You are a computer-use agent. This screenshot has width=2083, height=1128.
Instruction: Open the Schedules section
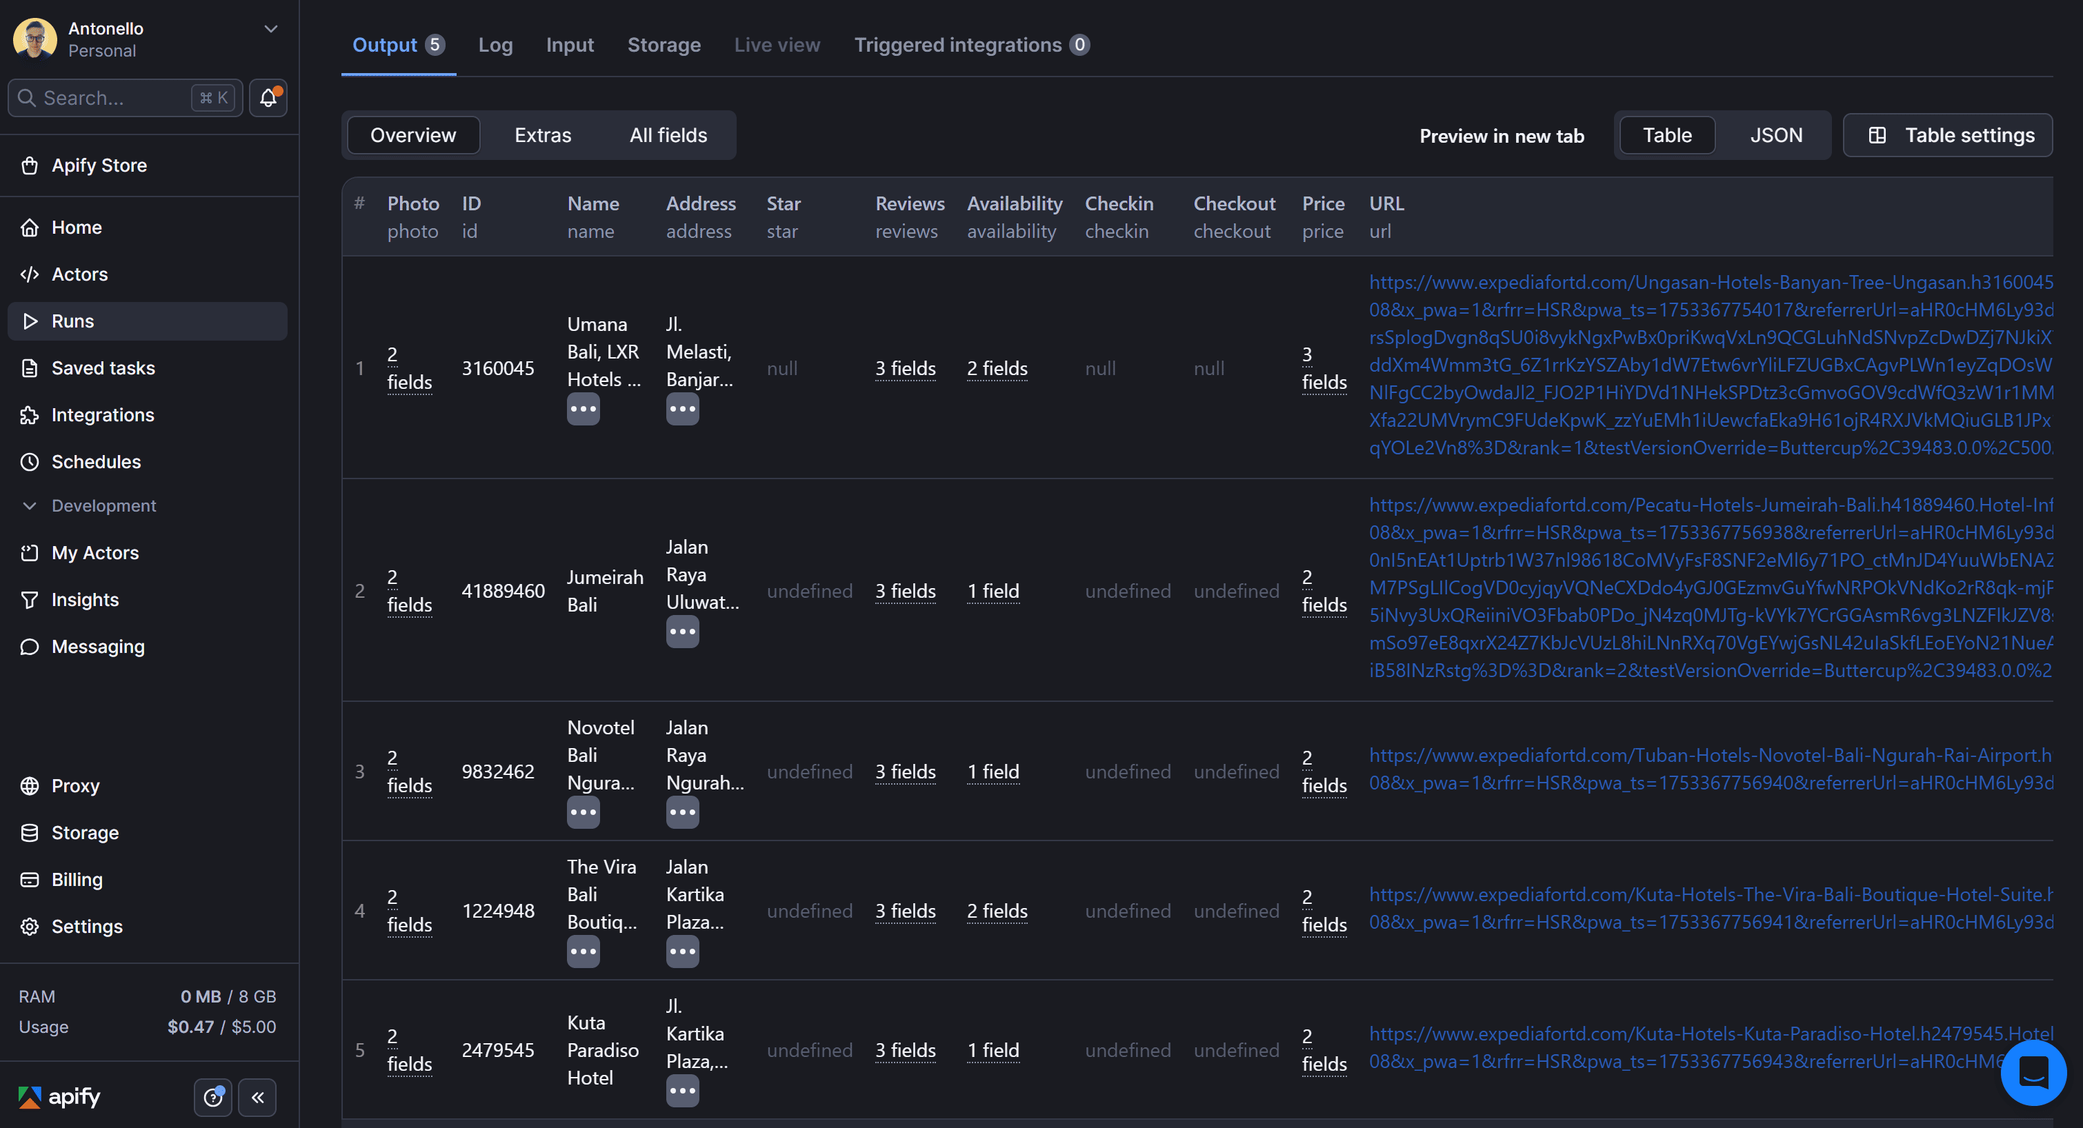click(95, 462)
